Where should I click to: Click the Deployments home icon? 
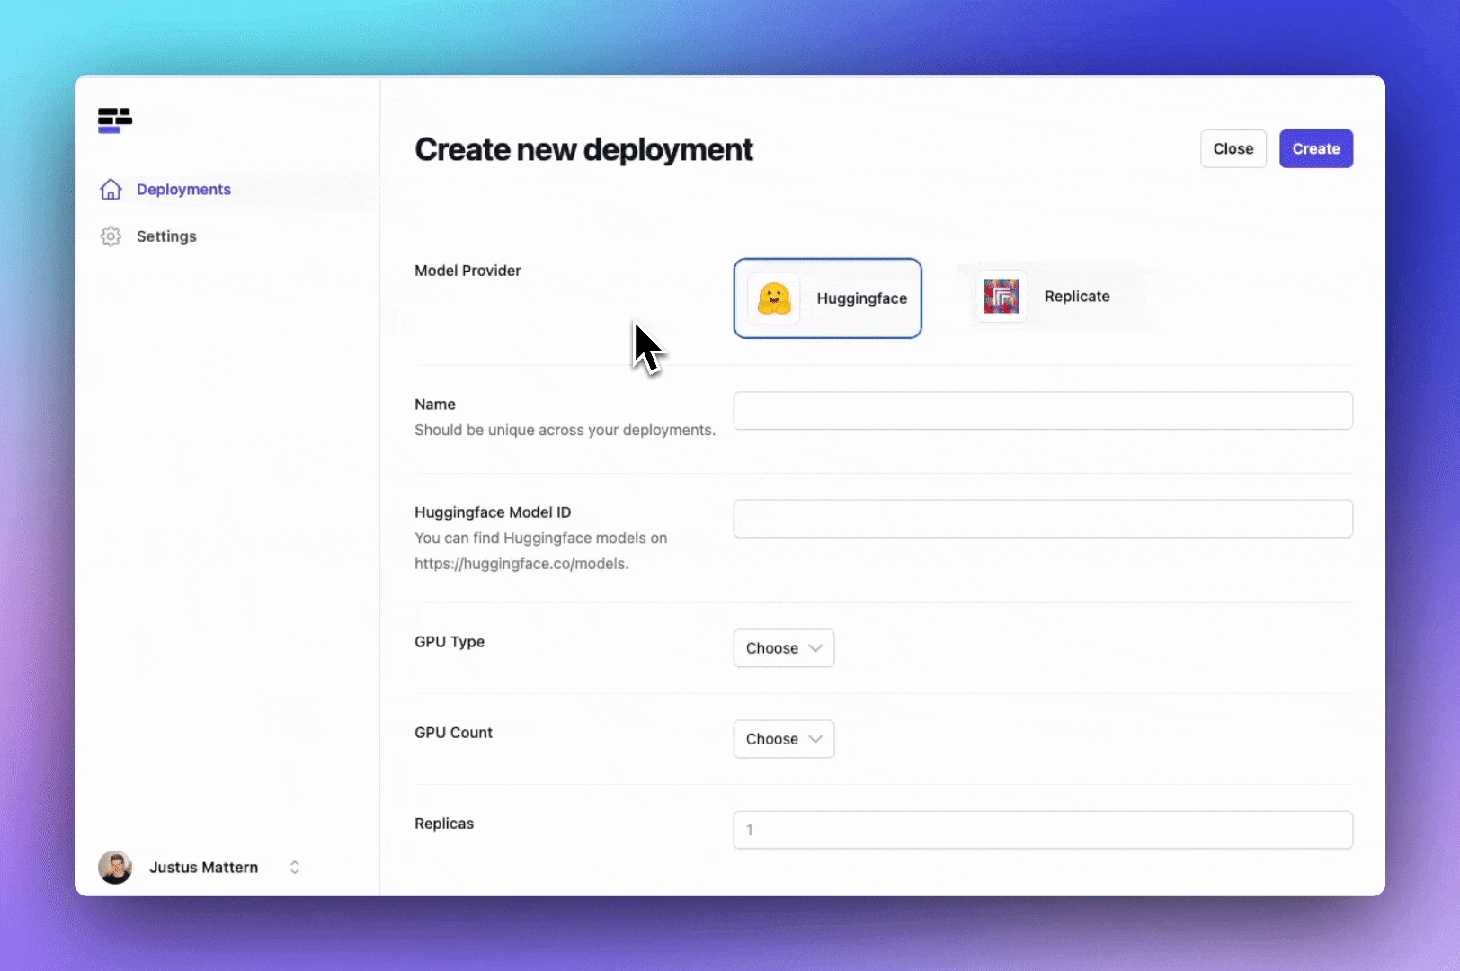111,190
